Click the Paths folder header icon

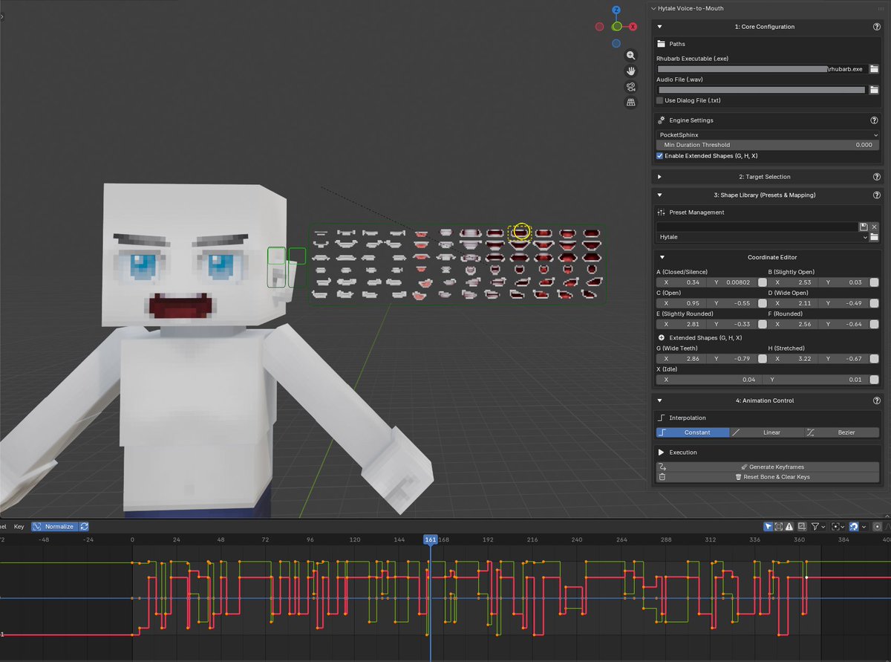pos(662,44)
